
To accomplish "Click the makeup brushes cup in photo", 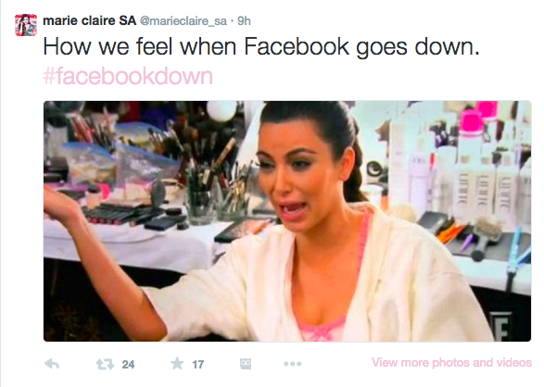I will point(200,204).
